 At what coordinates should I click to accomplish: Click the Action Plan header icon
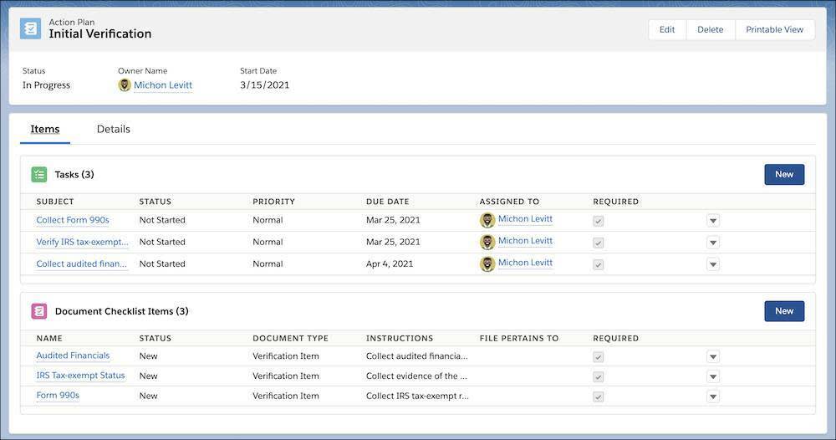tap(30, 28)
